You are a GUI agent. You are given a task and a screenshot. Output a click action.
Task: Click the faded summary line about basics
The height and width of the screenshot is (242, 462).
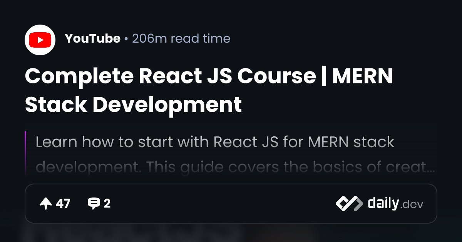coord(235,167)
